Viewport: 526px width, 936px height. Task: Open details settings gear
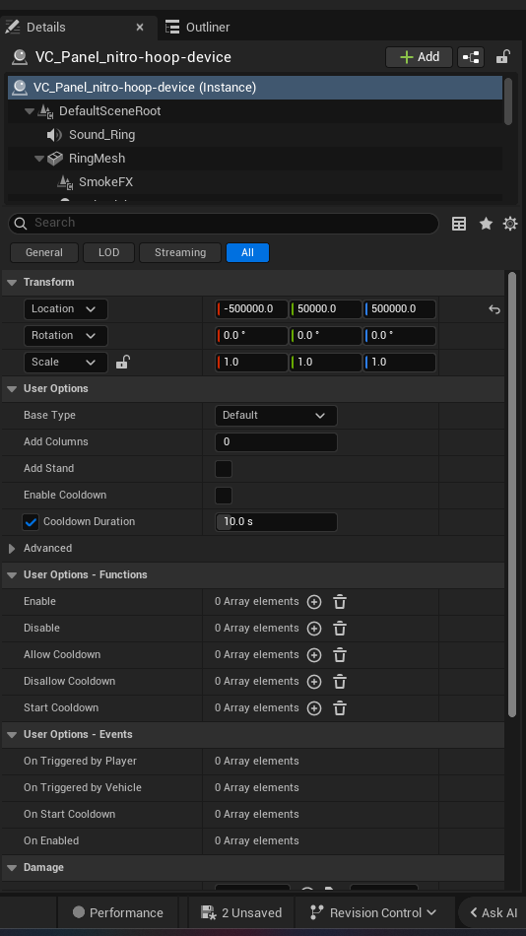click(x=510, y=224)
